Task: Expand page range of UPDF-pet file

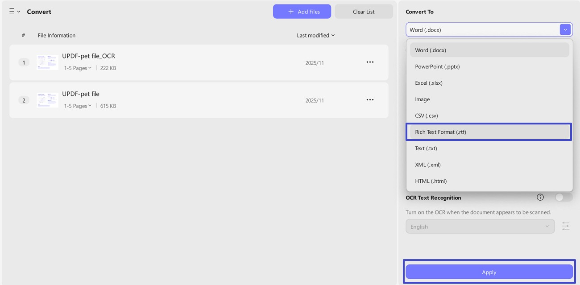Action: pyautogui.click(x=78, y=106)
